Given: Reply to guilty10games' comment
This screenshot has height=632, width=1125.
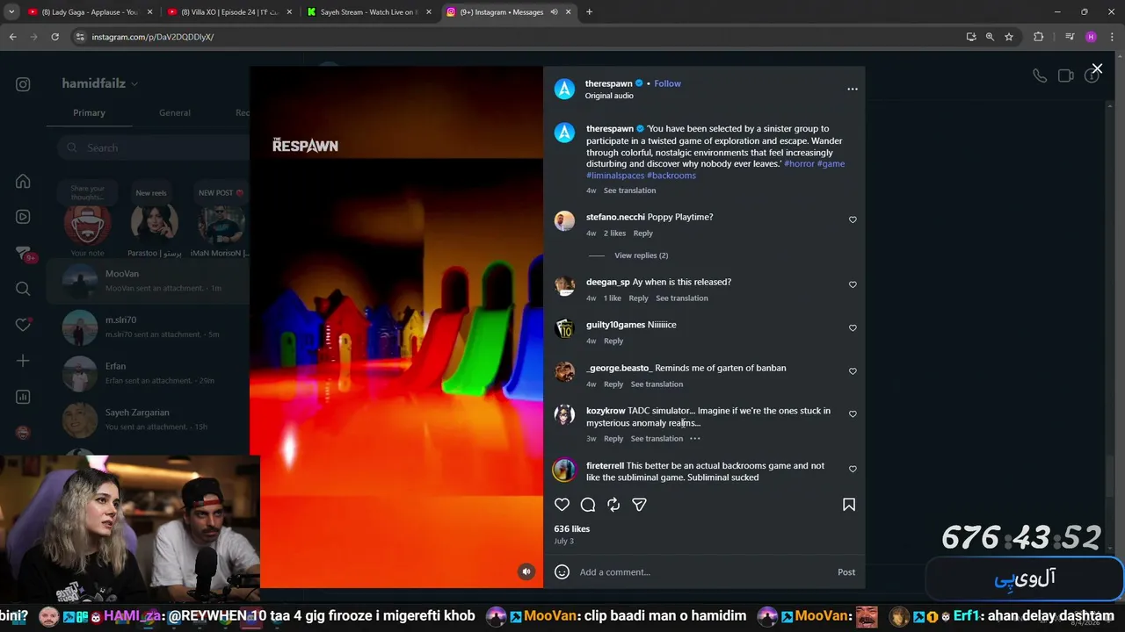Looking at the screenshot, I should [x=613, y=341].
